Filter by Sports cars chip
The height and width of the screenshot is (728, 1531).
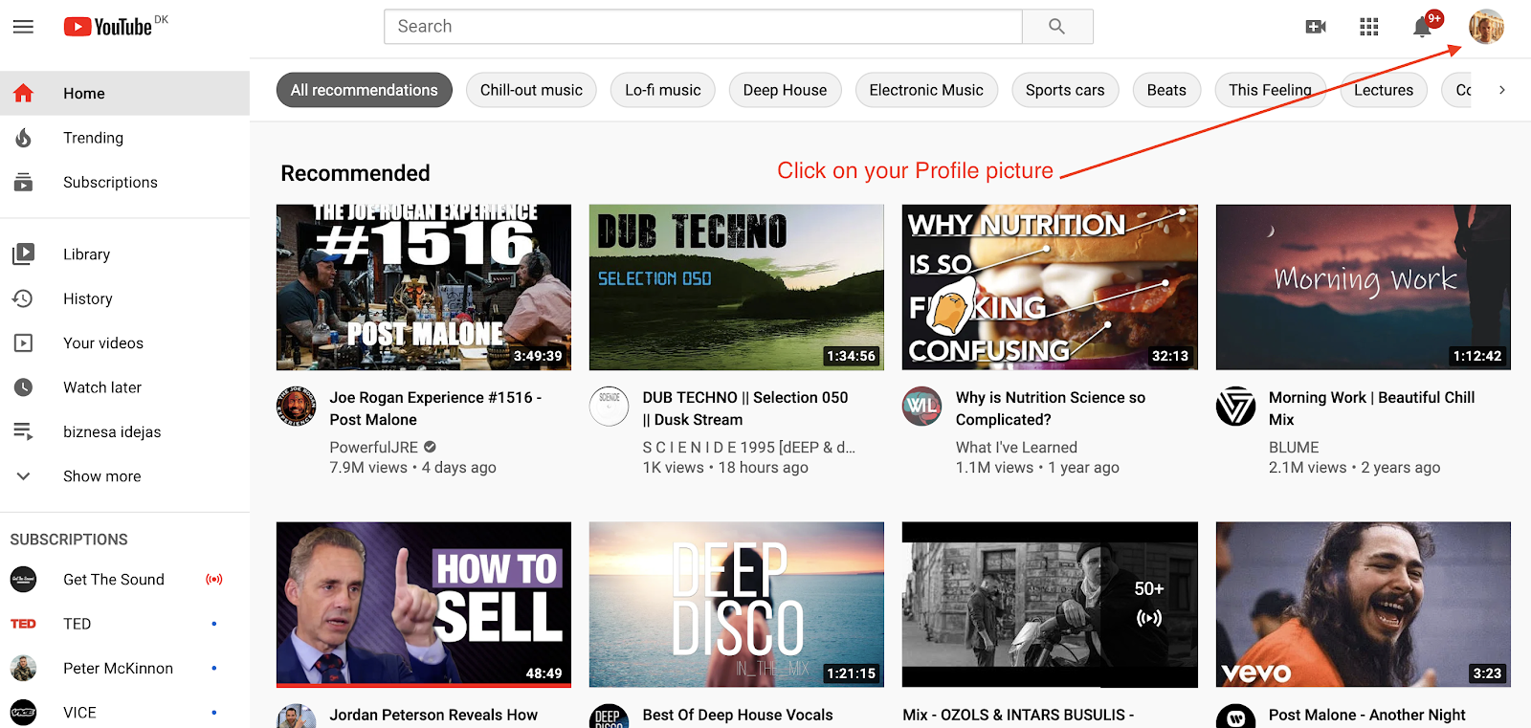pos(1065,90)
